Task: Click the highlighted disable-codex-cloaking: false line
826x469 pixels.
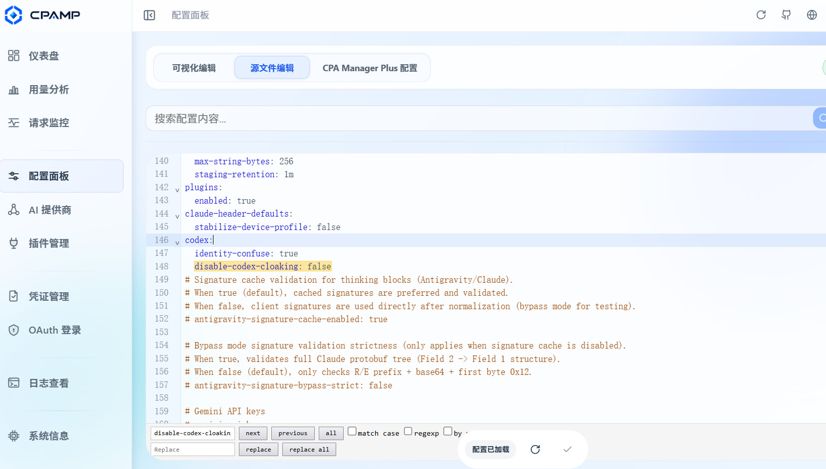Action: [x=263, y=266]
